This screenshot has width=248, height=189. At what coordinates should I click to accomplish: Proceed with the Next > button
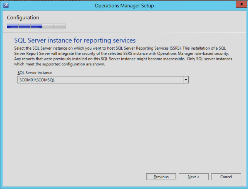point(193,177)
